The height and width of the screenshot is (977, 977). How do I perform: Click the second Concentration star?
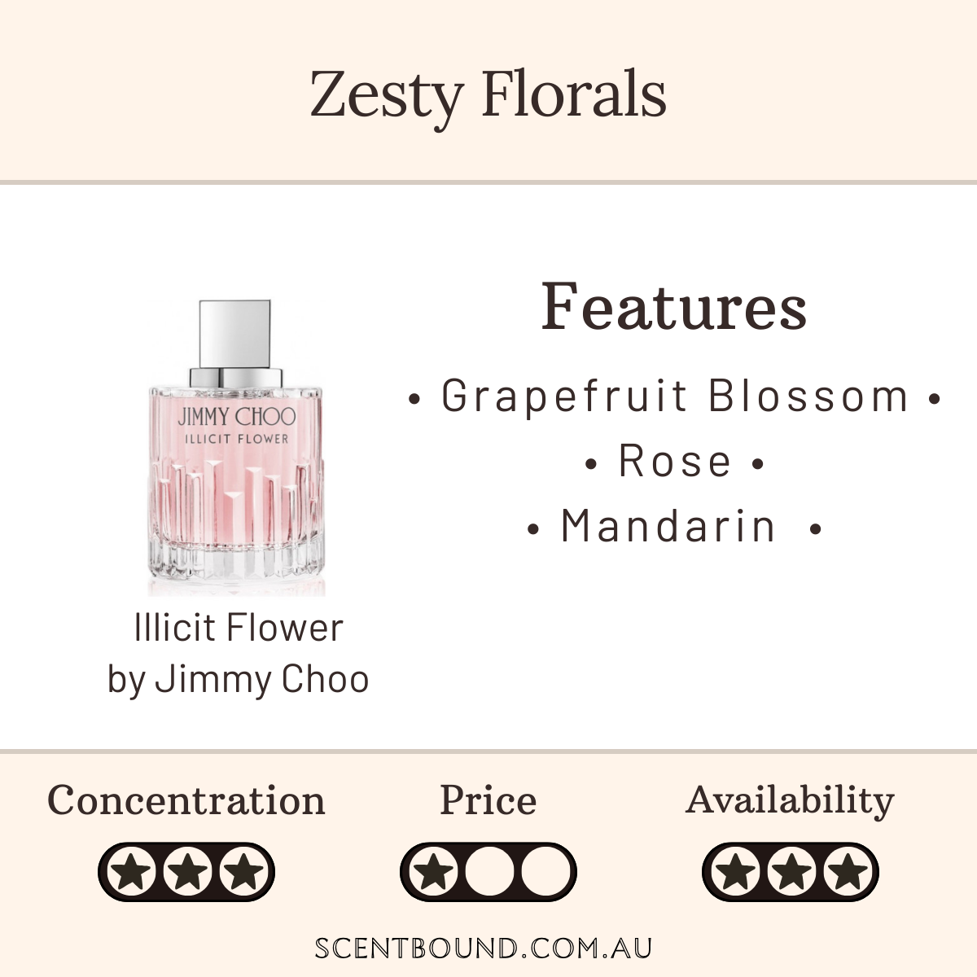[x=187, y=873]
